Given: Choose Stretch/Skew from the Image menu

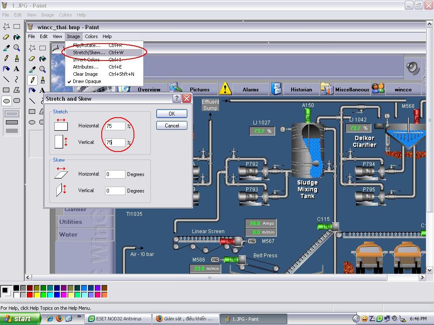Looking at the screenshot, I should (x=89, y=52).
